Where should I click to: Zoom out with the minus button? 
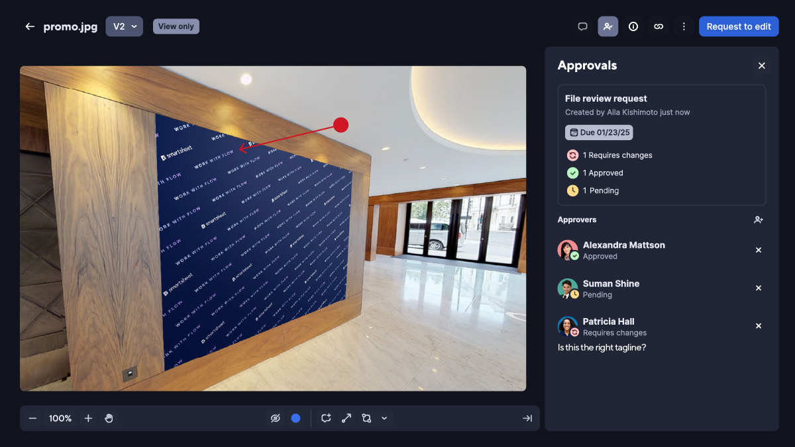32,419
